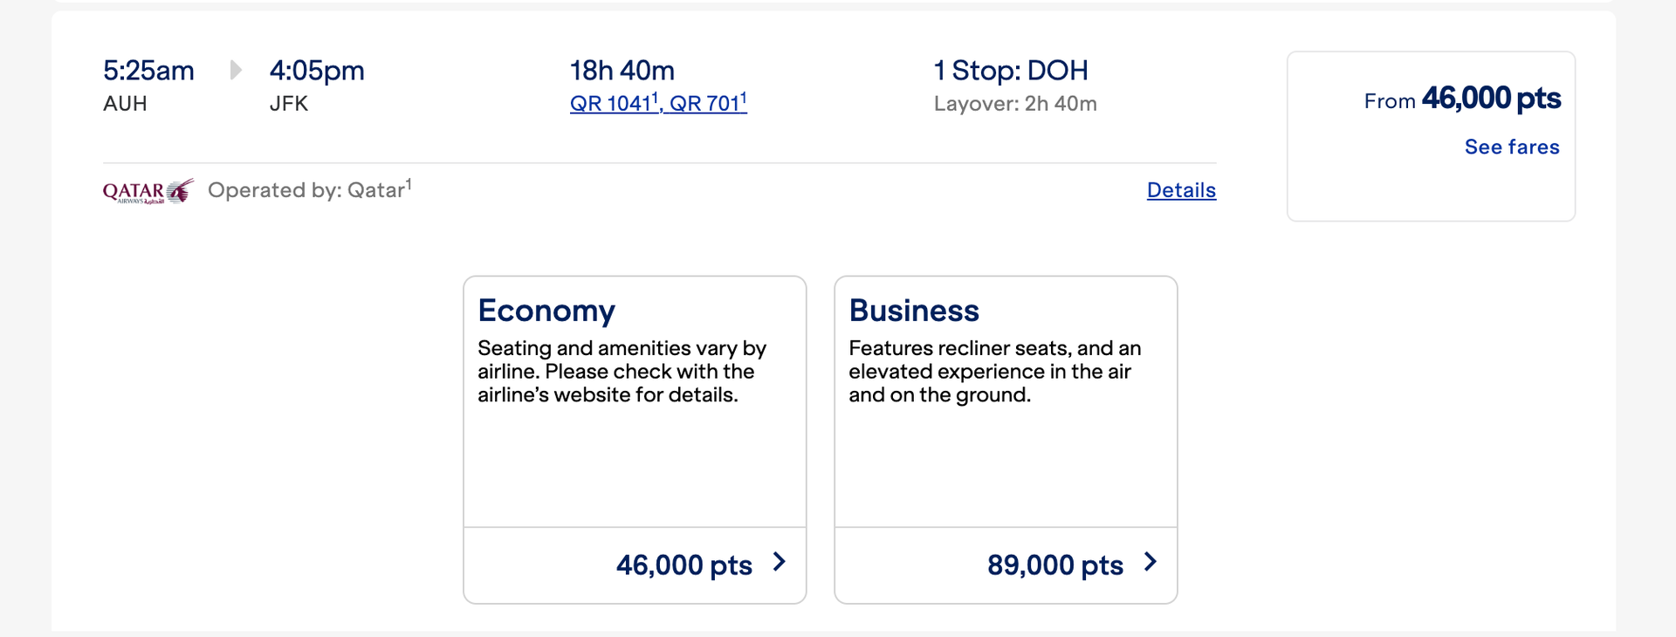
Task: Click the 4:05pm arrival time
Action: click(x=317, y=71)
